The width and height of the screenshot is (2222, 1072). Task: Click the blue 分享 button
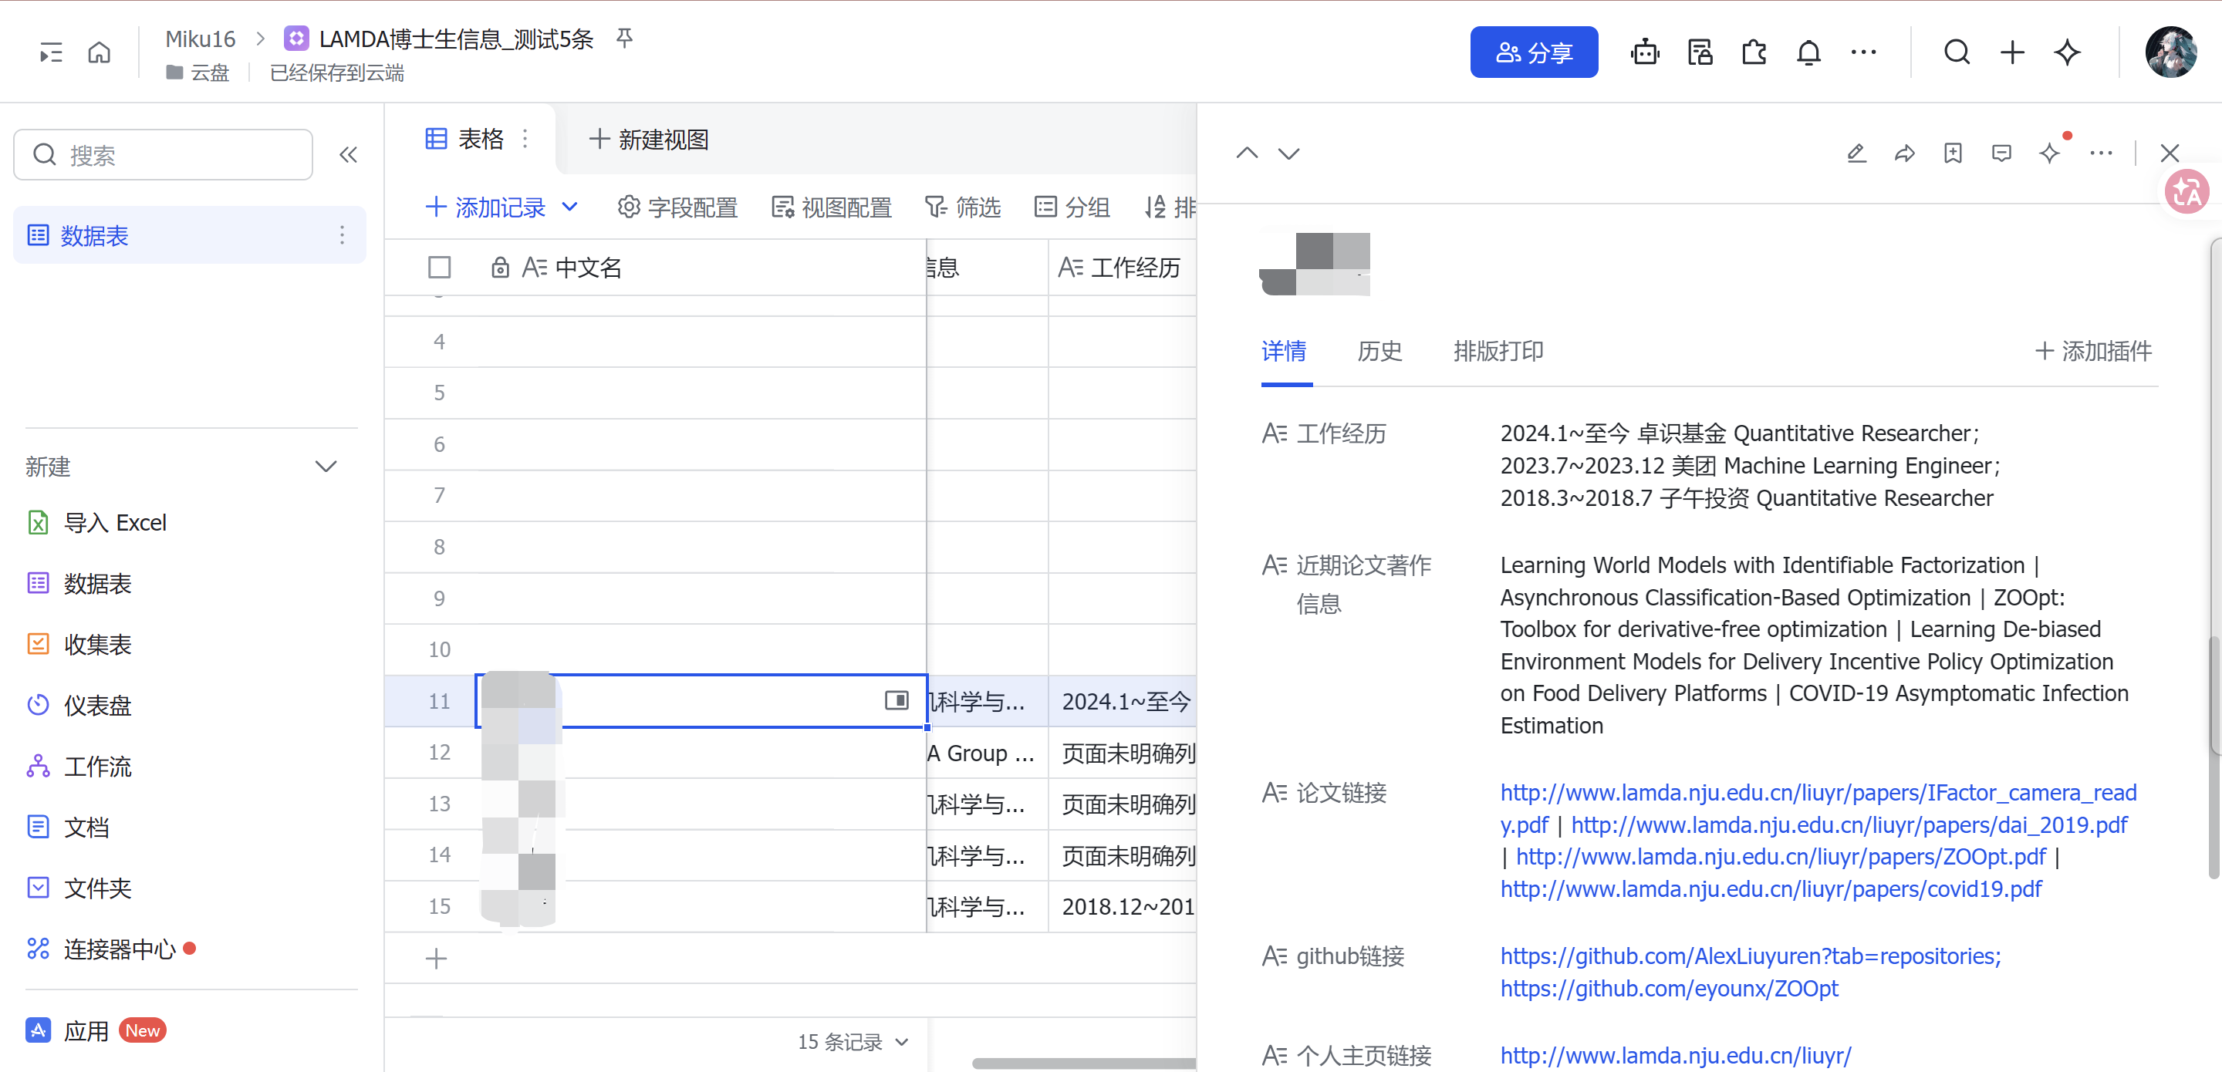[1534, 52]
